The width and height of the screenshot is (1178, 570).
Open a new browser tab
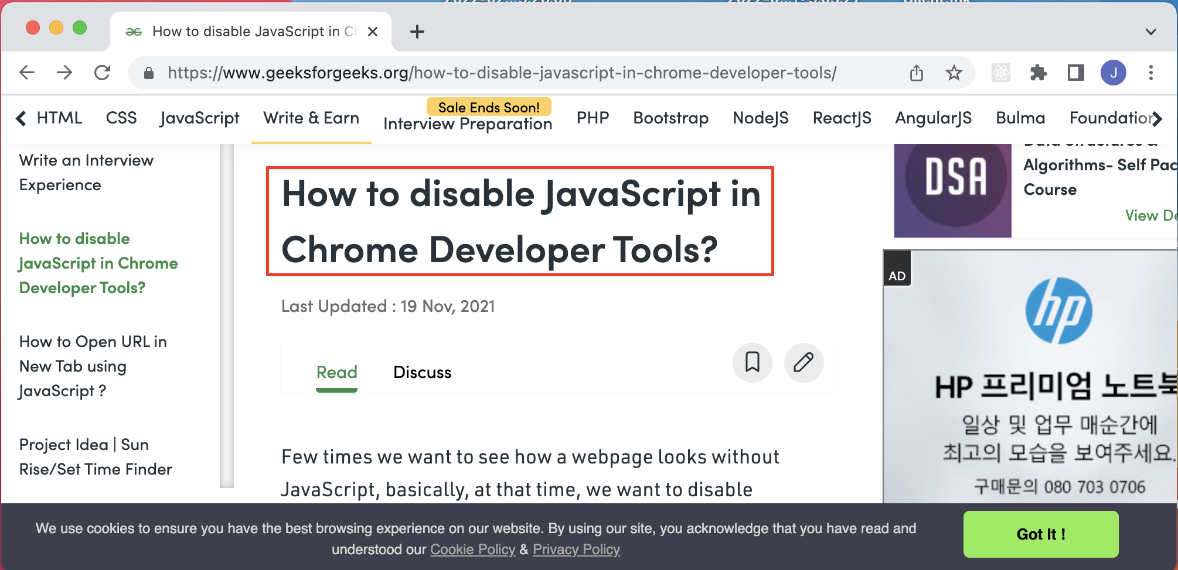click(417, 32)
